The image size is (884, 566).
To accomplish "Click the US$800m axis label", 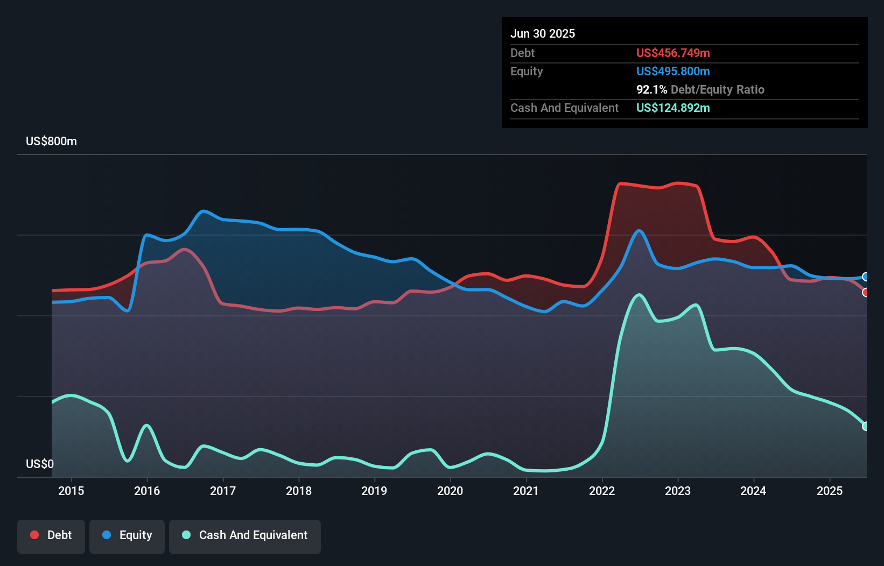I will pyautogui.click(x=51, y=141).
